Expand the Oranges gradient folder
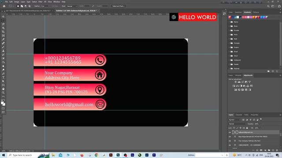 tap(229, 43)
